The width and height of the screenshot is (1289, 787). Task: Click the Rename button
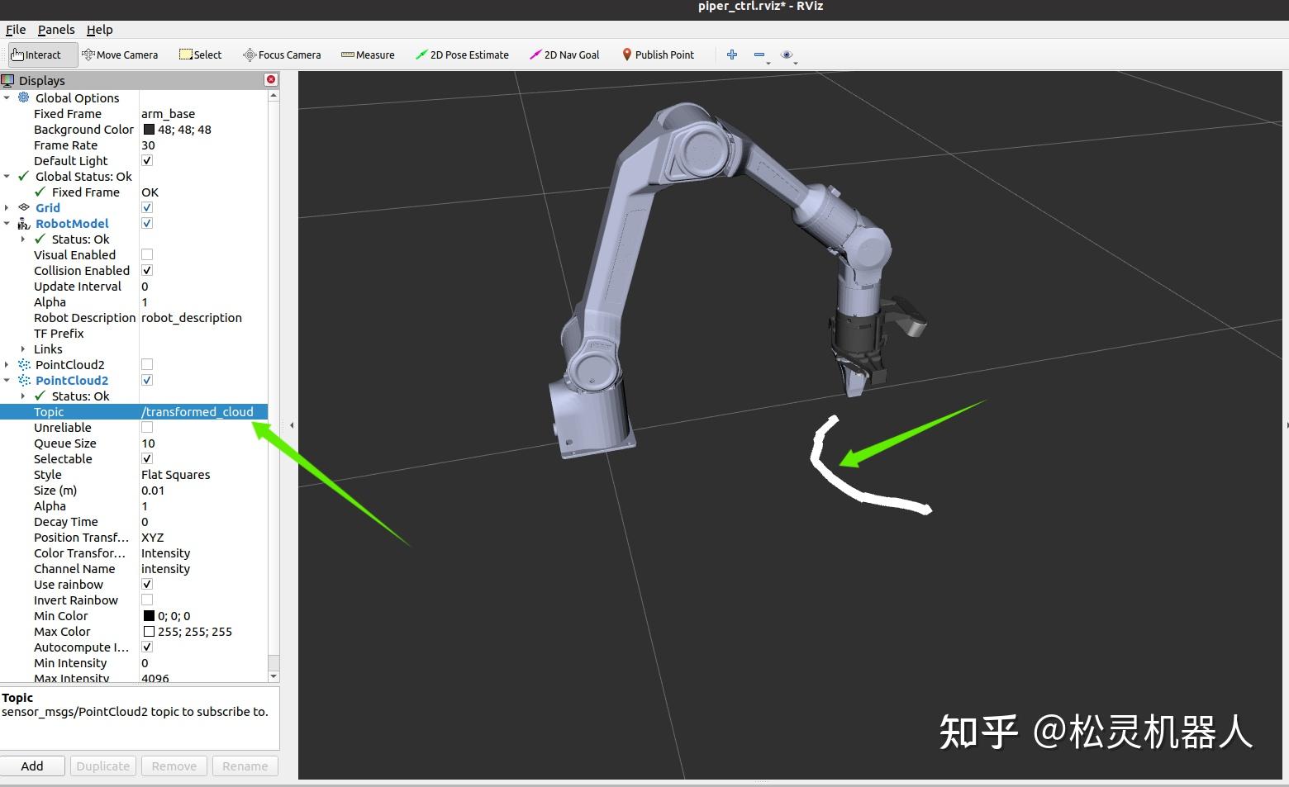[245, 766]
